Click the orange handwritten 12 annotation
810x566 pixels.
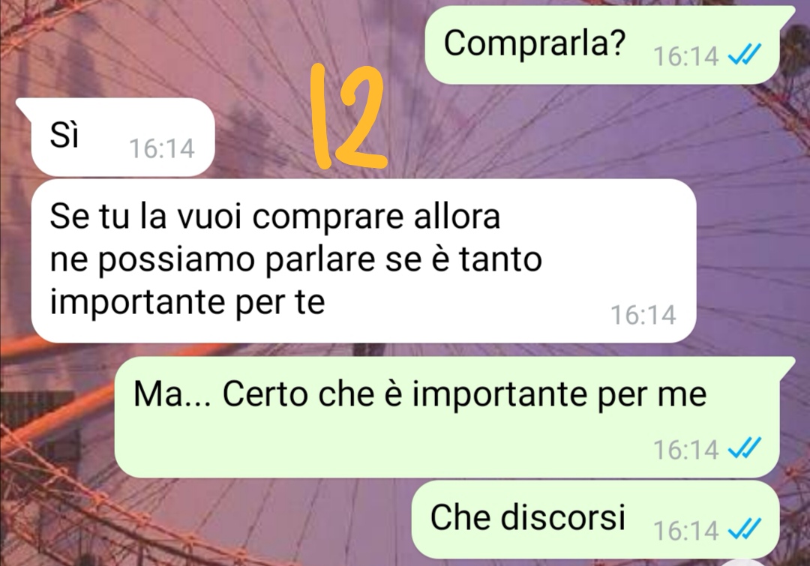(x=348, y=117)
